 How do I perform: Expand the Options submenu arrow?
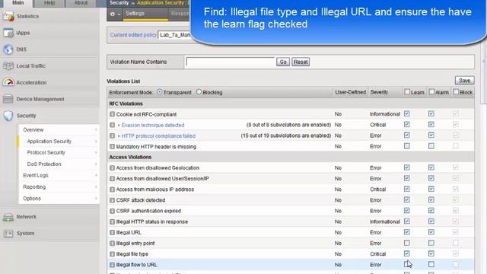click(x=96, y=199)
